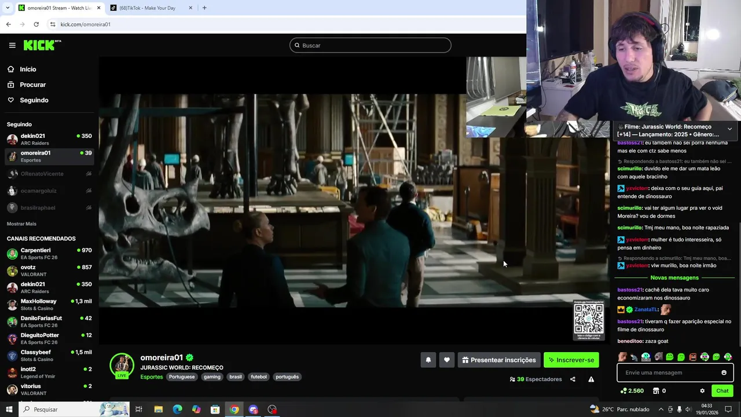This screenshot has height=417, width=741.
Task: Open offline channel ORenatoVicente
Action: point(49,174)
